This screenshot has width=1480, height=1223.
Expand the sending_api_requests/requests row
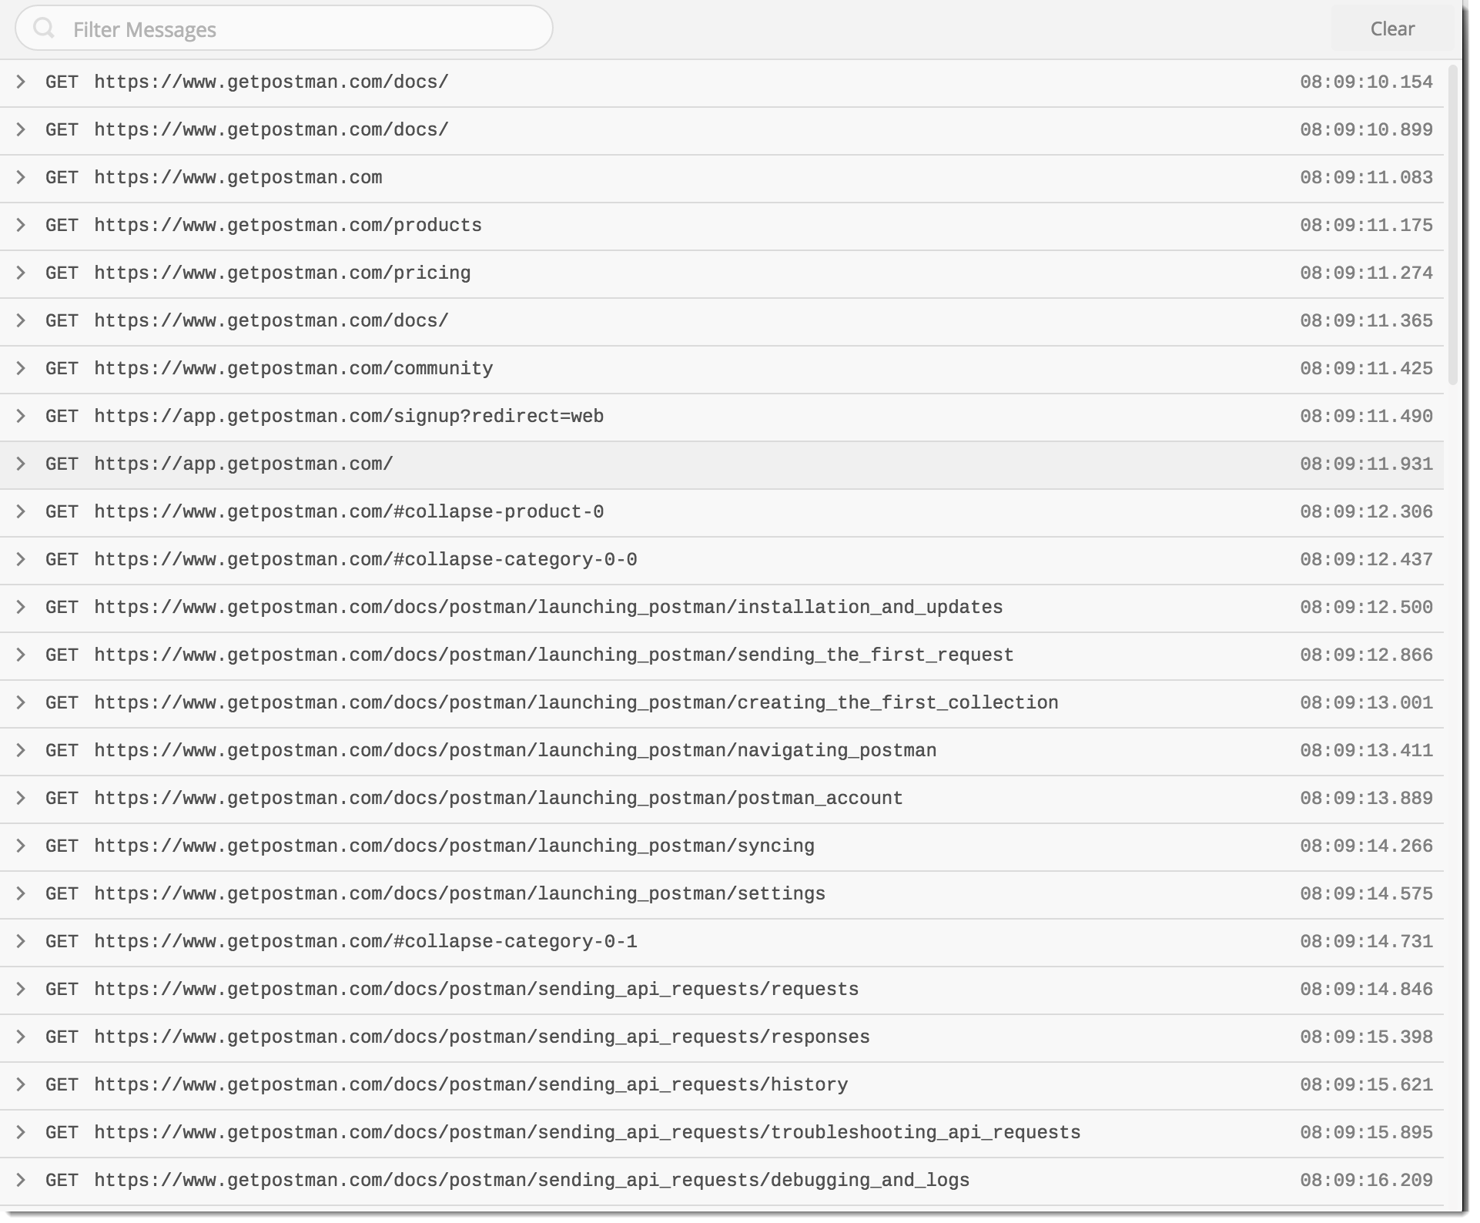tap(21, 989)
